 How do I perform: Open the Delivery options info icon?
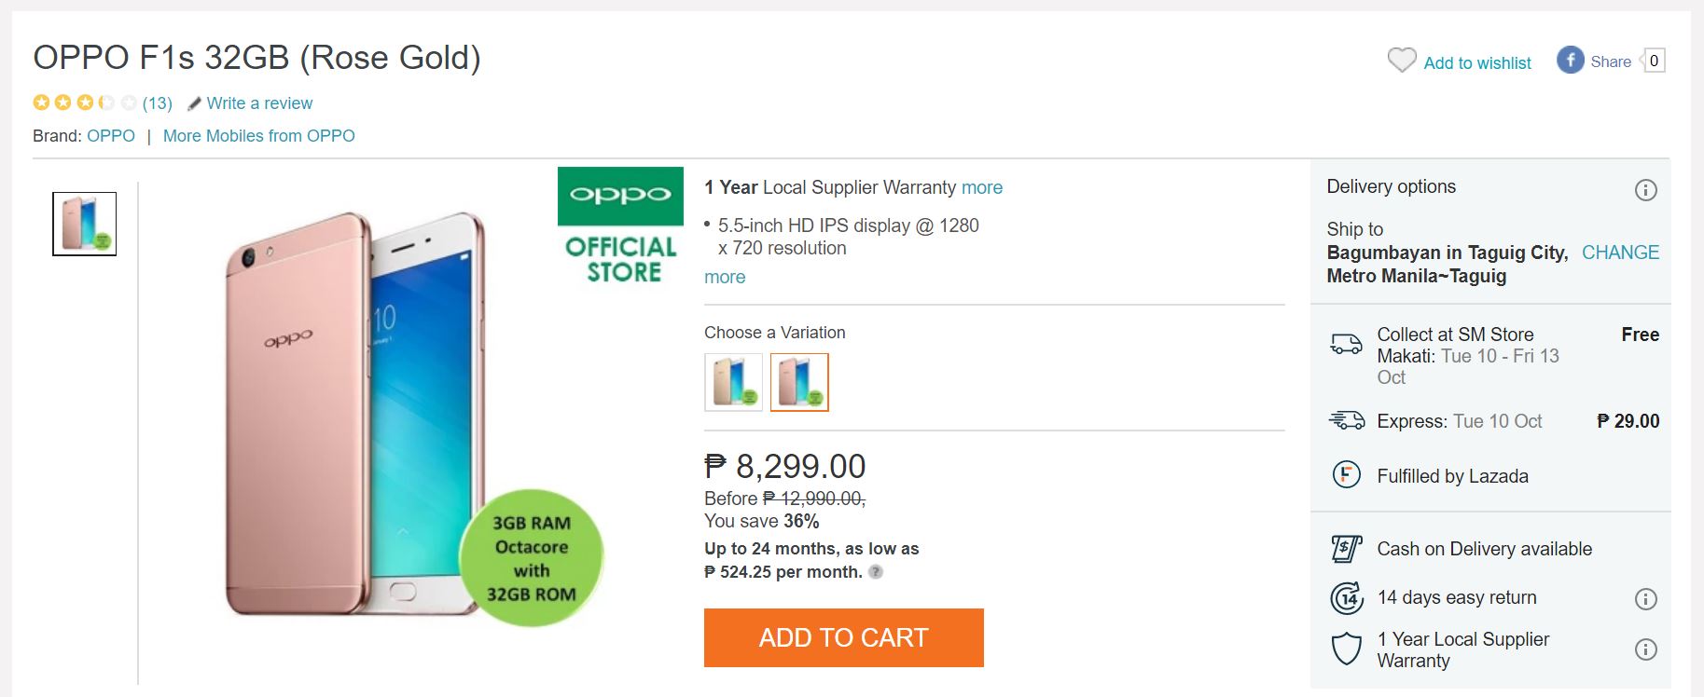click(x=1645, y=190)
